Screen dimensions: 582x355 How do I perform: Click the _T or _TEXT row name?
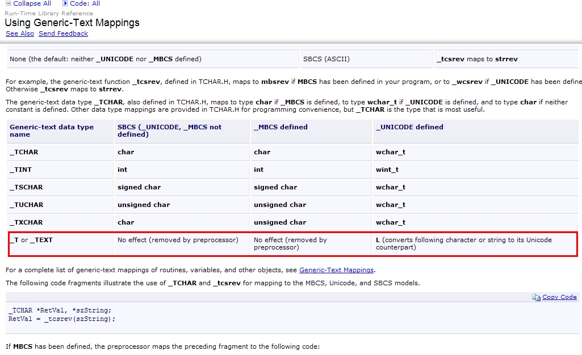click(31, 240)
